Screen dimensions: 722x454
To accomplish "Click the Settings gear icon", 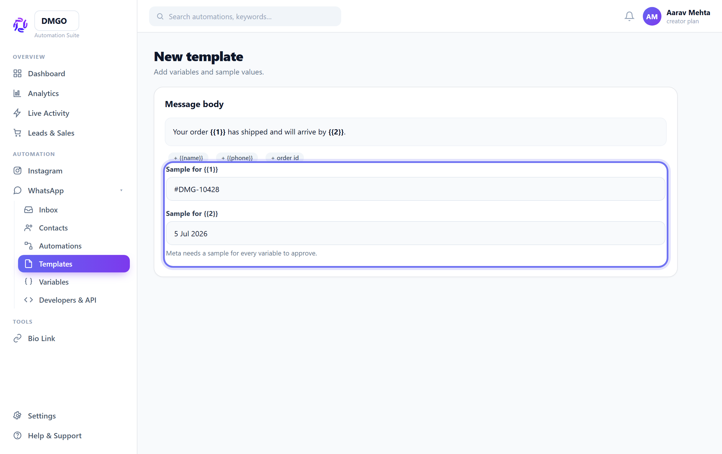I will tap(17, 416).
